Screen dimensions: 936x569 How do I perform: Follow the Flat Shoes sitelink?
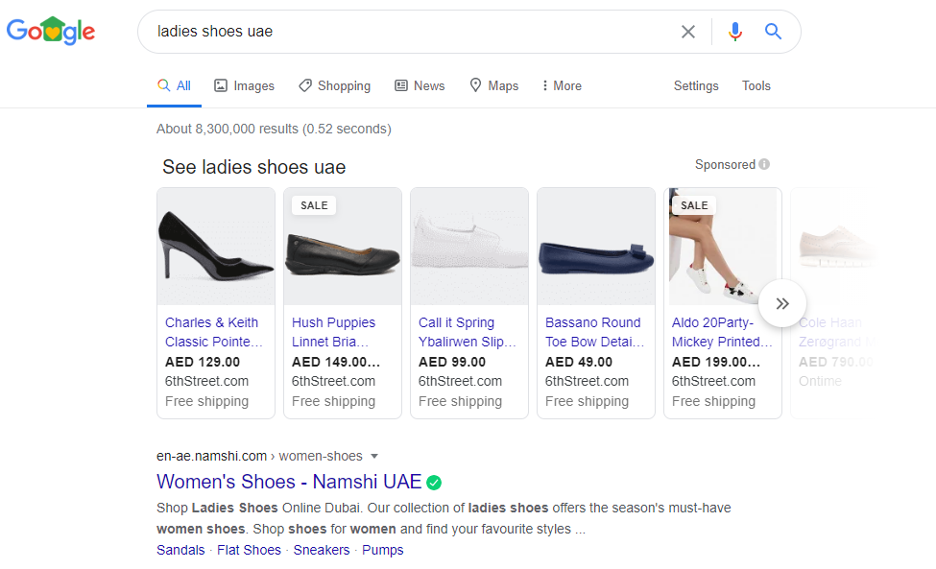pos(249,550)
